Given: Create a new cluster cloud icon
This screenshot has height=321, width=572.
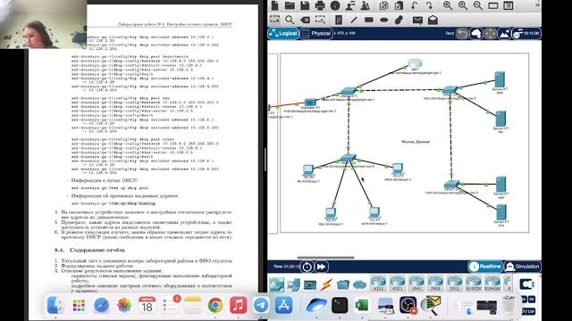Looking at the screenshot, I should pos(476,34).
